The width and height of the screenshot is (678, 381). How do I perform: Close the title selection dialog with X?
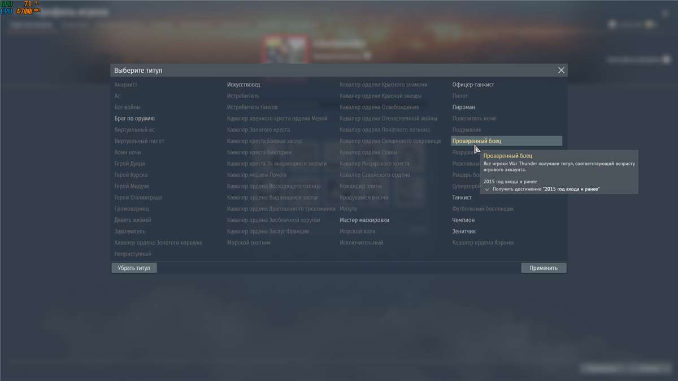(x=561, y=71)
